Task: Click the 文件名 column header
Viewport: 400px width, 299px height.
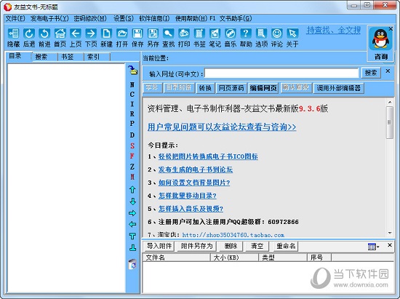Action: (176, 258)
